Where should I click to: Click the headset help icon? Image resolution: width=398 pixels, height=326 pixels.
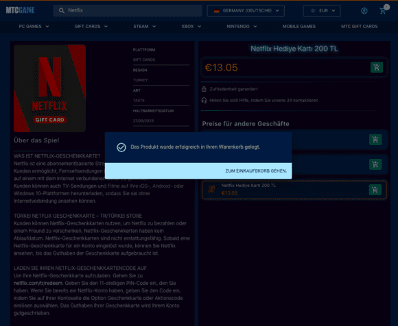[204, 100]
